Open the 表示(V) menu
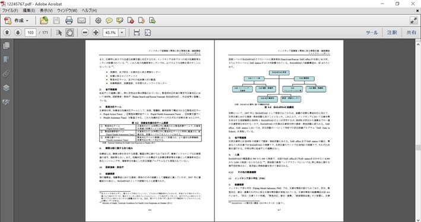The height and width of the screenshot is (222, 421). click(46, 11)
